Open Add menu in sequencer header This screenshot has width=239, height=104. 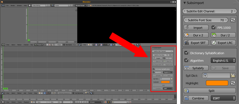point(25,93)
